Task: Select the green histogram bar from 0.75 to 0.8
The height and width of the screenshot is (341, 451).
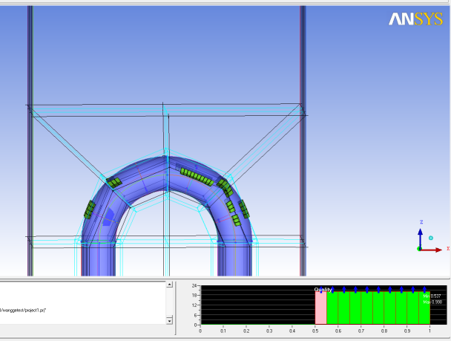Action: (x=378, y=308)
